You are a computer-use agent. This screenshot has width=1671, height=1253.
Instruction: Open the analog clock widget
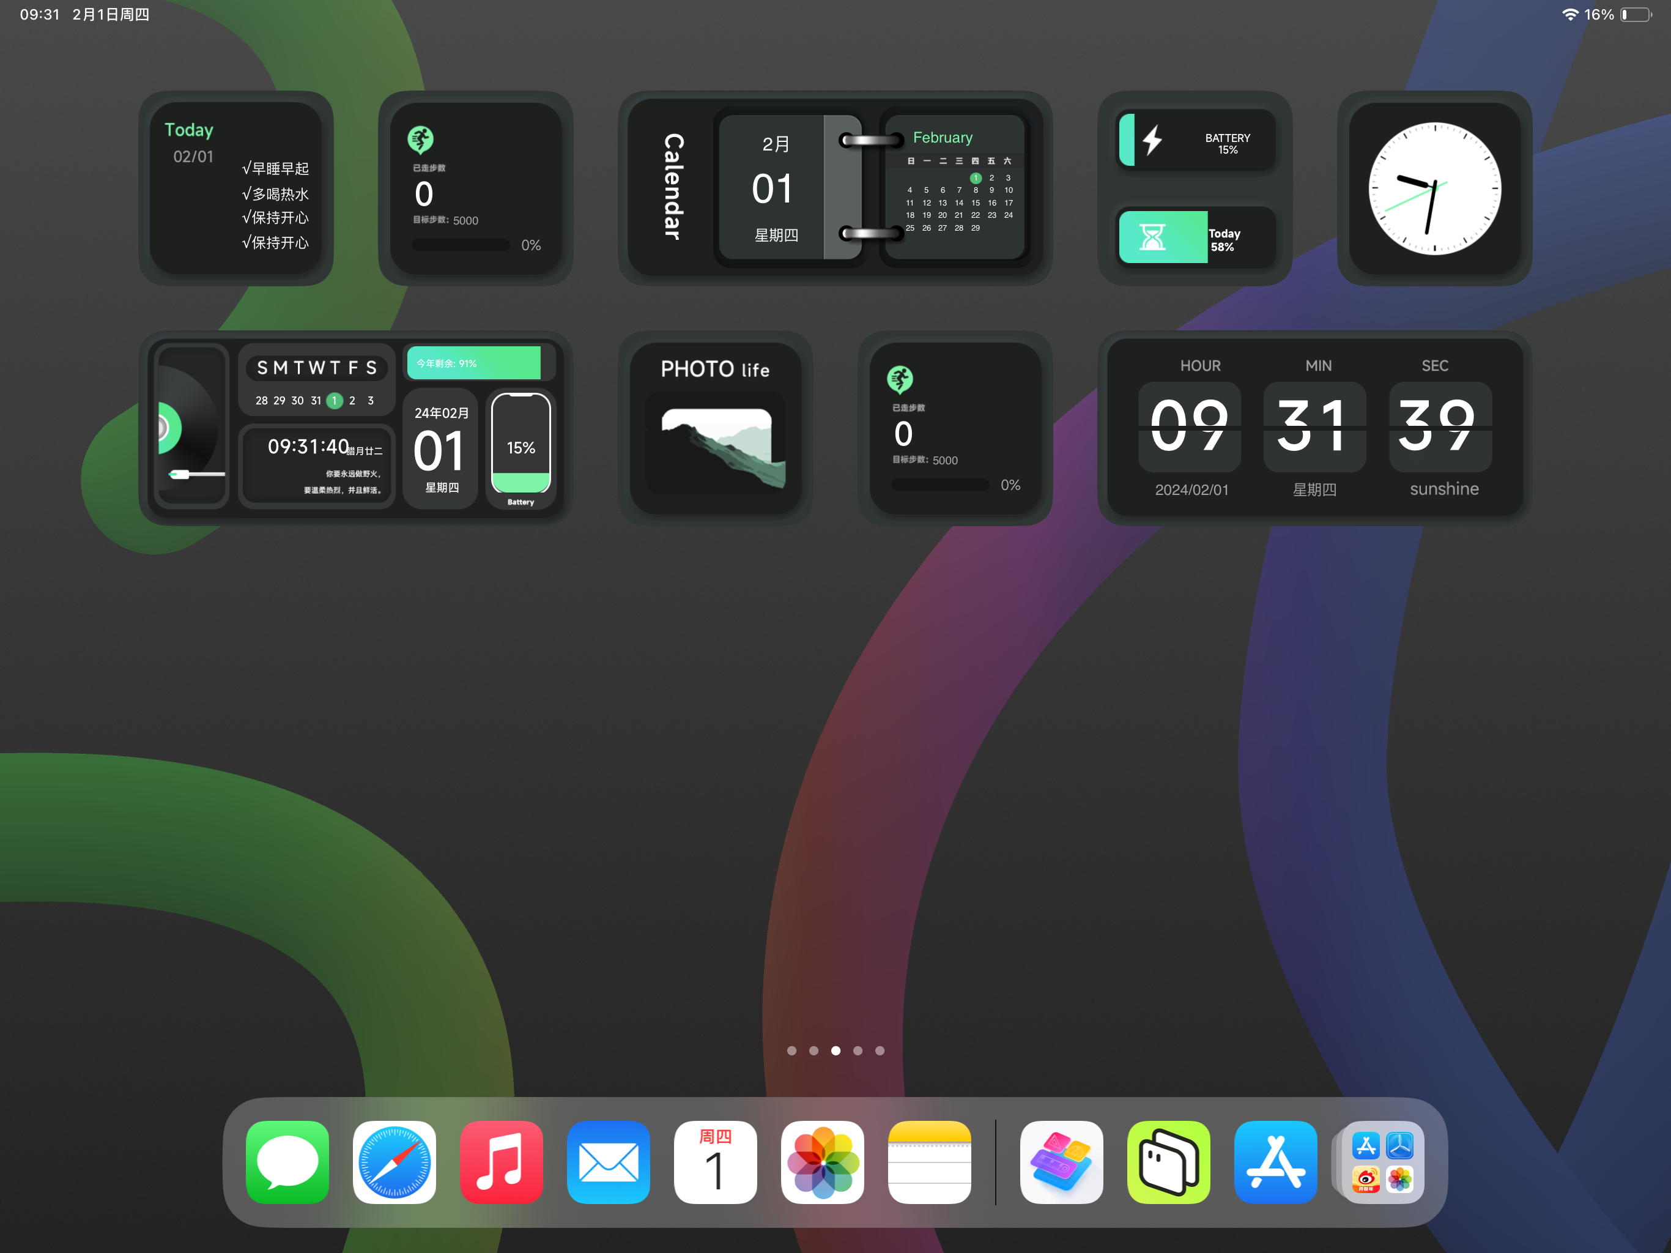point(1434,188)
